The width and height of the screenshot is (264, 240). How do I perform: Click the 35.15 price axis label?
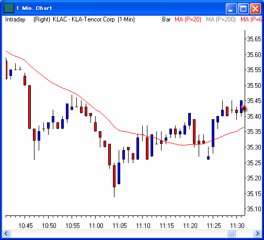(254, 193)
